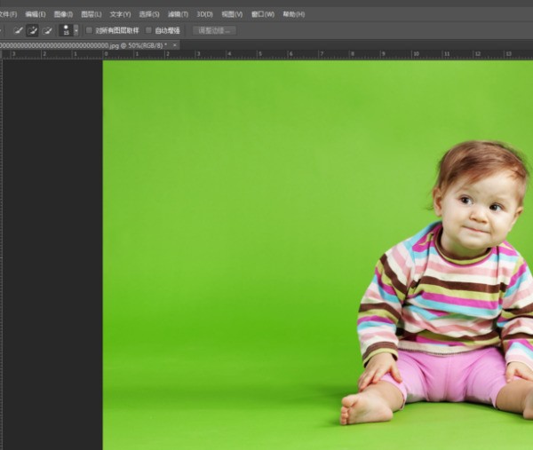533x450 pixels.
Task: Click the subtract from selection brush icon
Action: [46, 30]
